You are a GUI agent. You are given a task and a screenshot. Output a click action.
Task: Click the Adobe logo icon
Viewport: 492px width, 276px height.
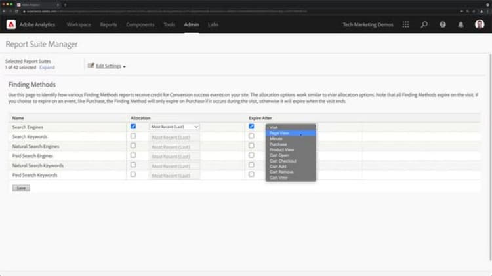click(11, 24)
